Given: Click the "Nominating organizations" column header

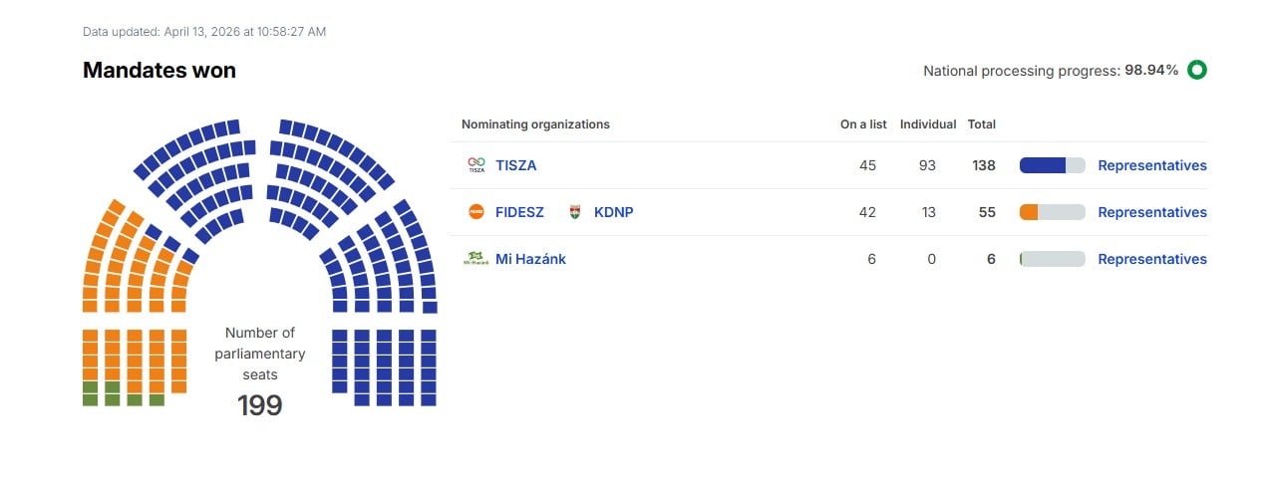Looking at the screenshot, I should [x=535, y=124].
